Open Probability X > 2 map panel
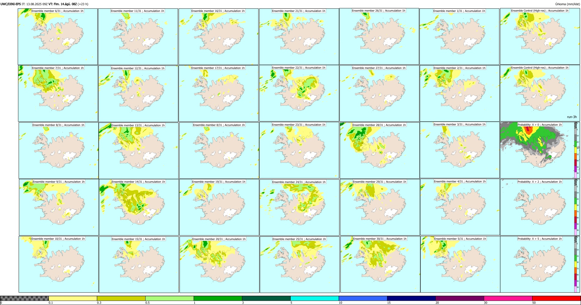The image size is (581, 305). (x=540, y=207)
